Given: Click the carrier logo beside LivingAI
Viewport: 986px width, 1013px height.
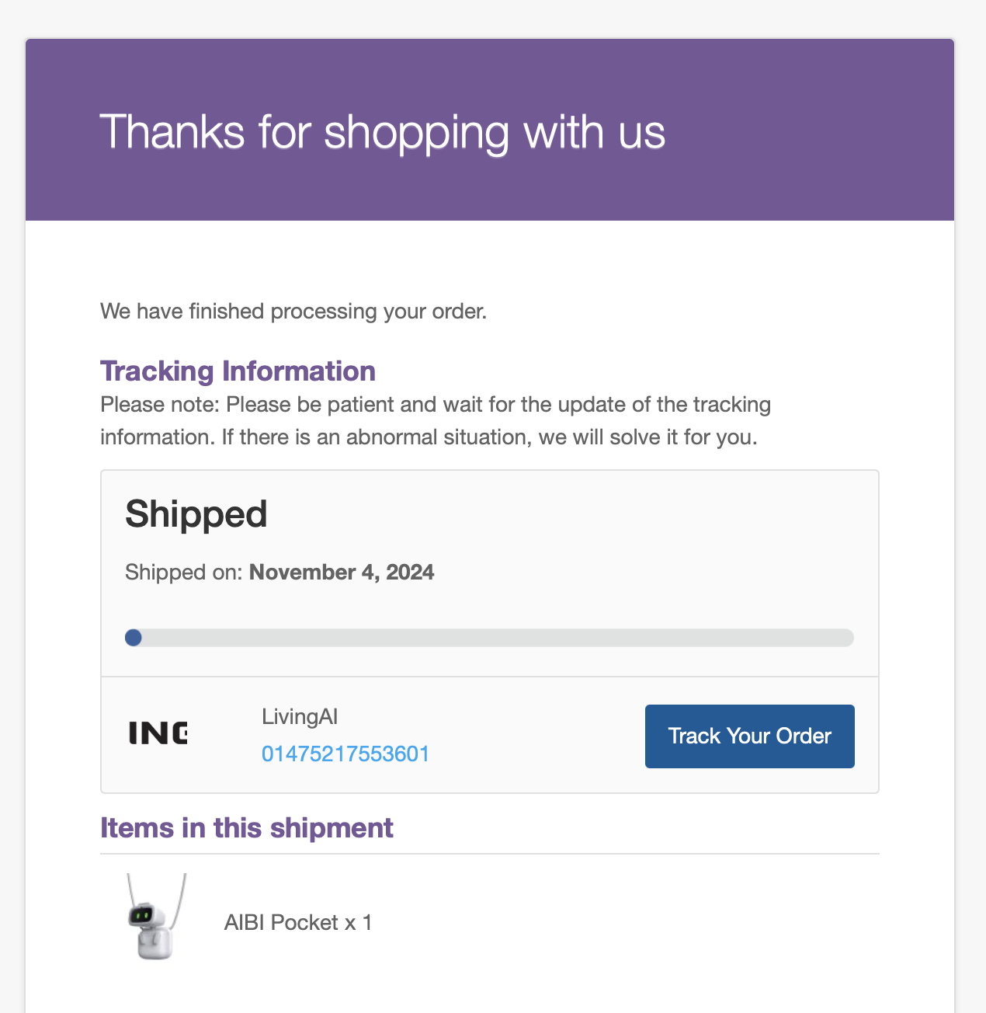Looking at the screenshot, I should pyautogui.click(x=158, y=733).
